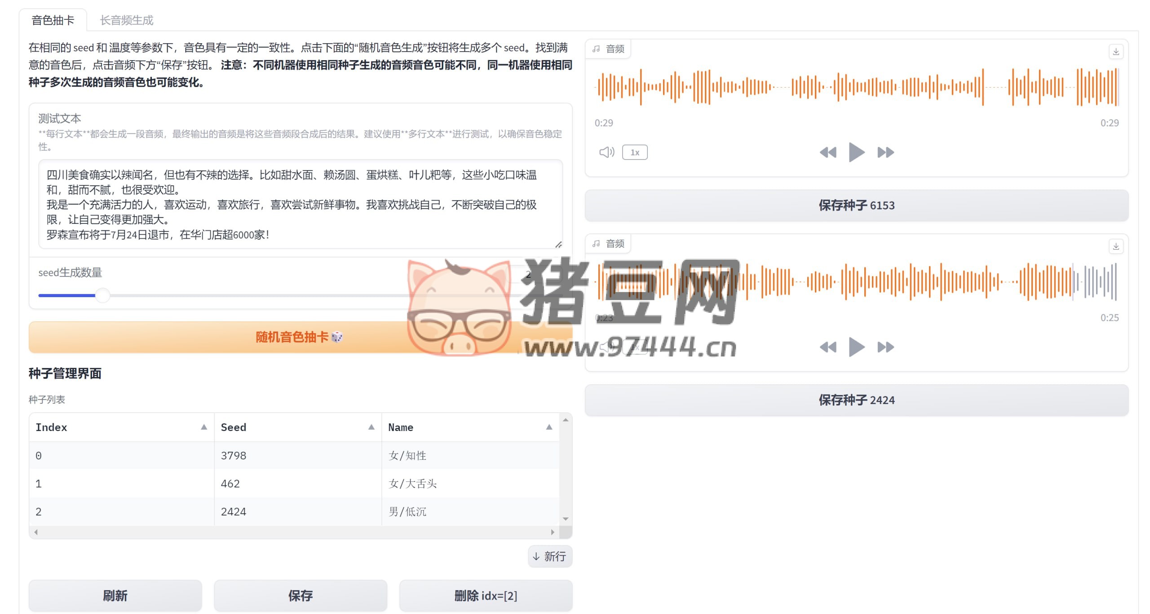Image resolution: width=1150 pixels, height=614 pixels.
Task: Switch to the 音色抽卡 tab
Action: tap(53, 20)
